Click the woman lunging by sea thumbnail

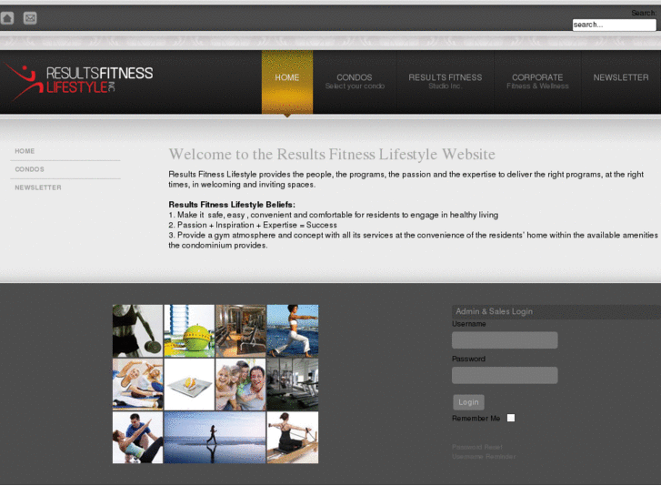click(x=293, y=331)
